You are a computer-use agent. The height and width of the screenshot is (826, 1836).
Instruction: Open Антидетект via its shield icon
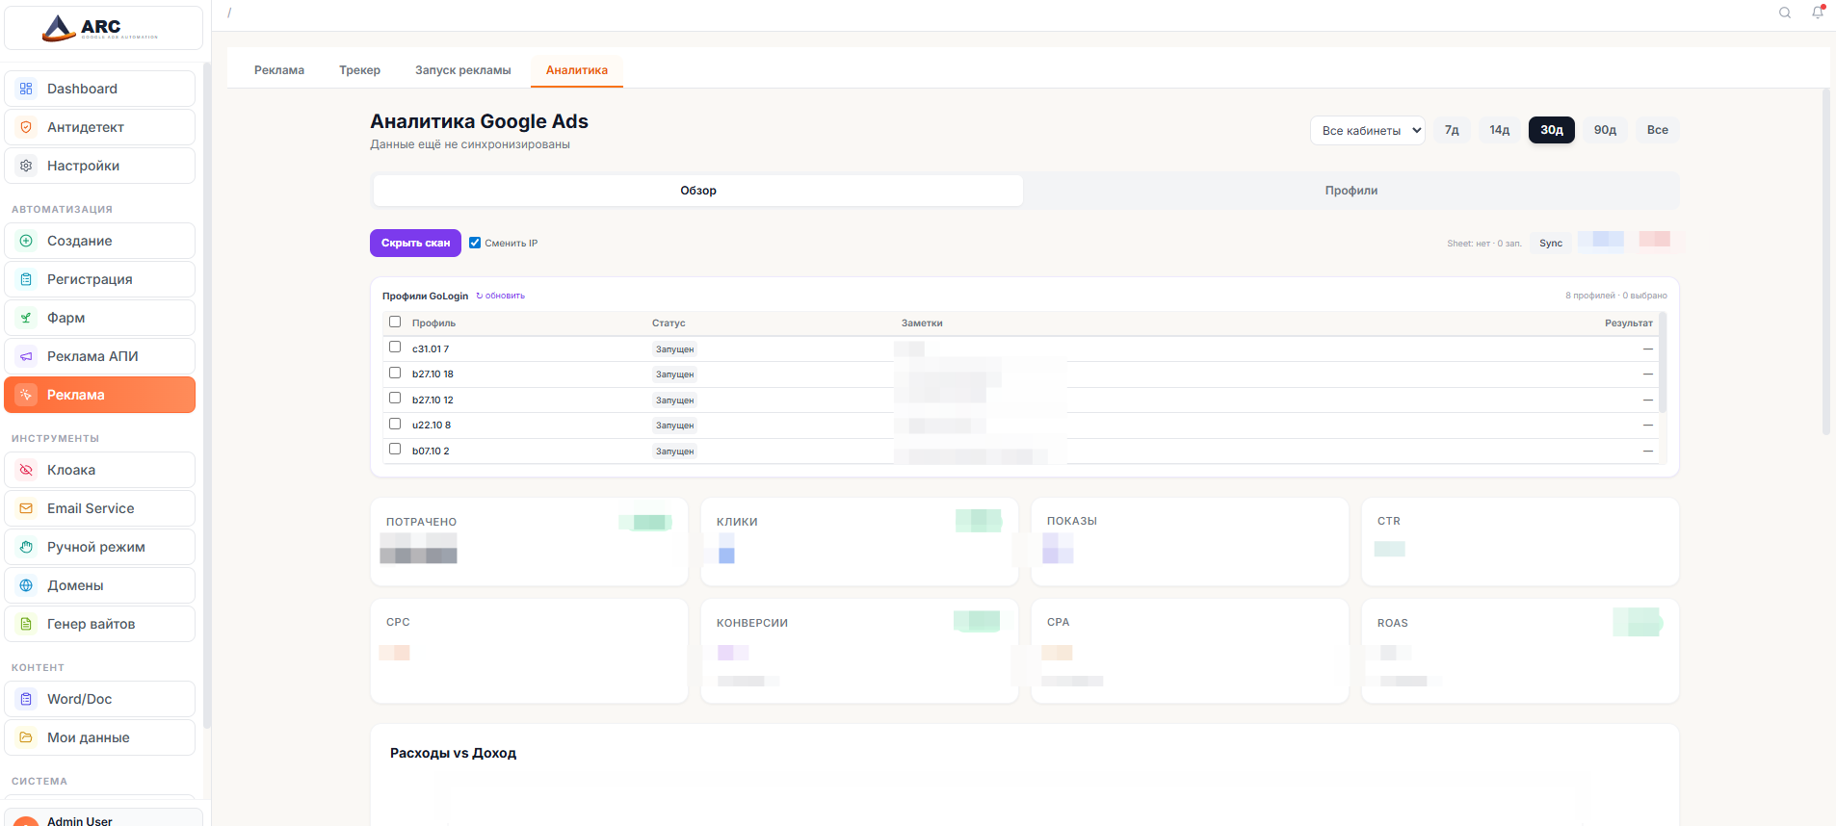26,127
